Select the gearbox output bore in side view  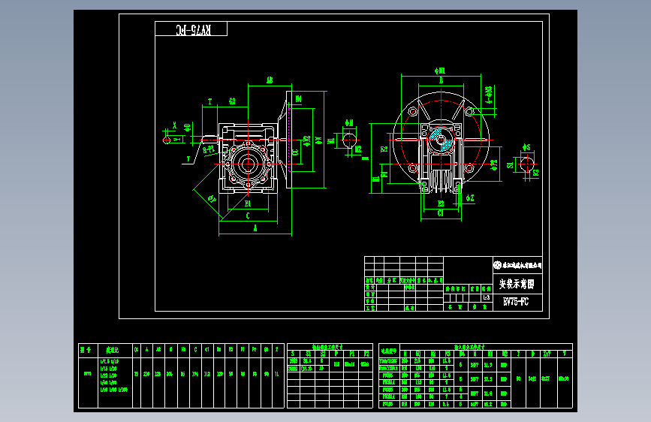point(249,164)
